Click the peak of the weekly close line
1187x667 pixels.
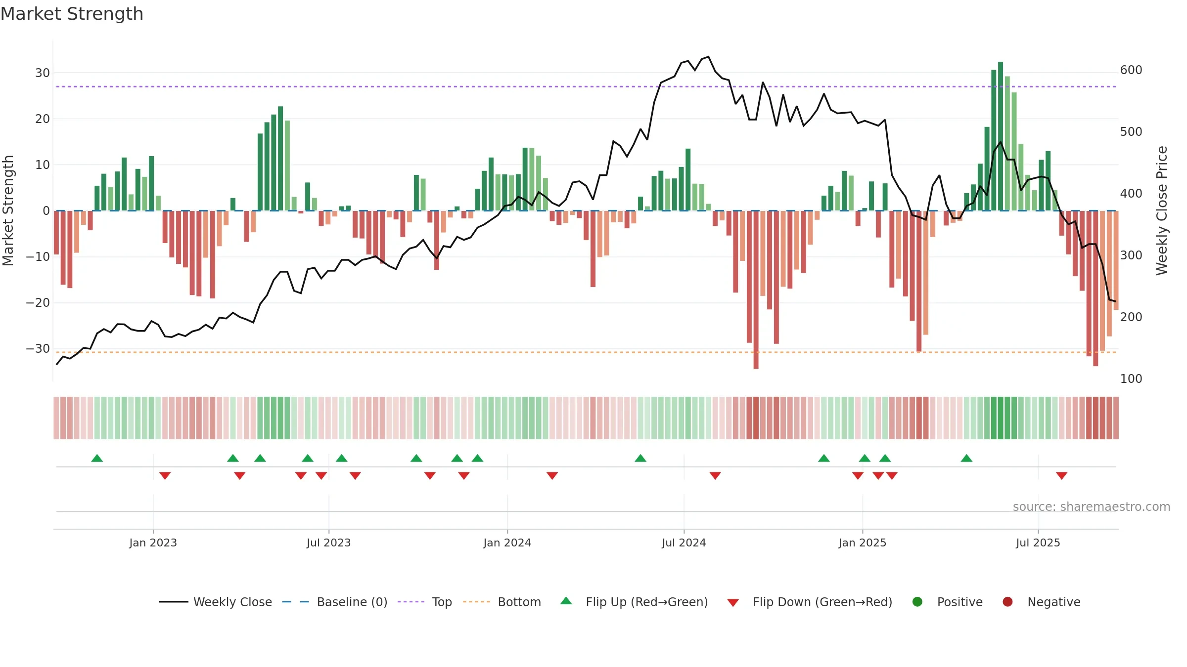tap(708, 57)
